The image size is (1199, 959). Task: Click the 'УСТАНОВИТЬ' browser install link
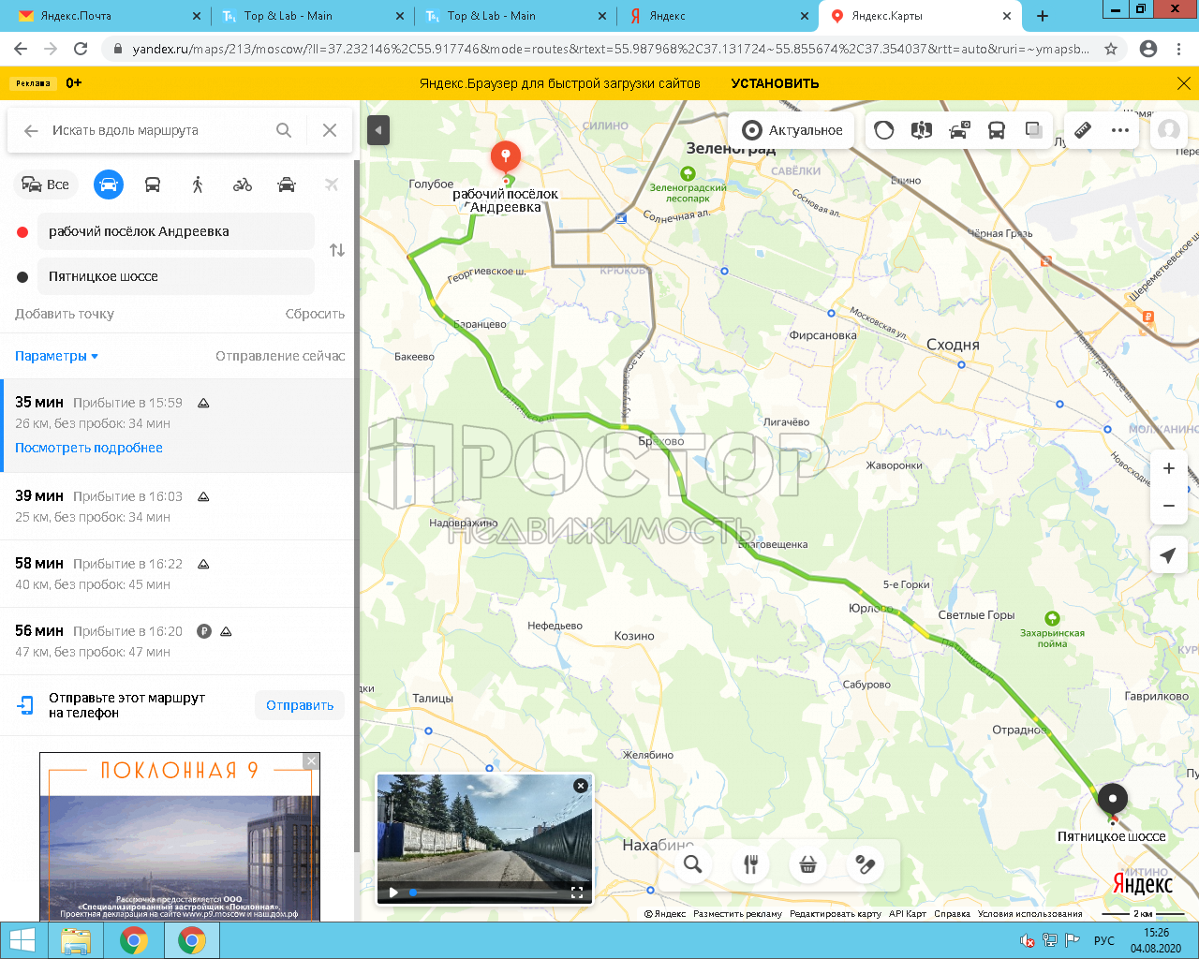775,83
